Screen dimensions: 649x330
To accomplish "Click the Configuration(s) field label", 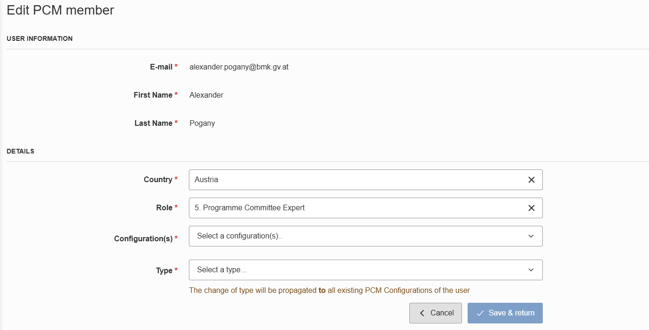I will pos(143,239).
